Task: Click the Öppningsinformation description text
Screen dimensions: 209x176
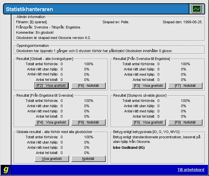Action: [94, 51]
